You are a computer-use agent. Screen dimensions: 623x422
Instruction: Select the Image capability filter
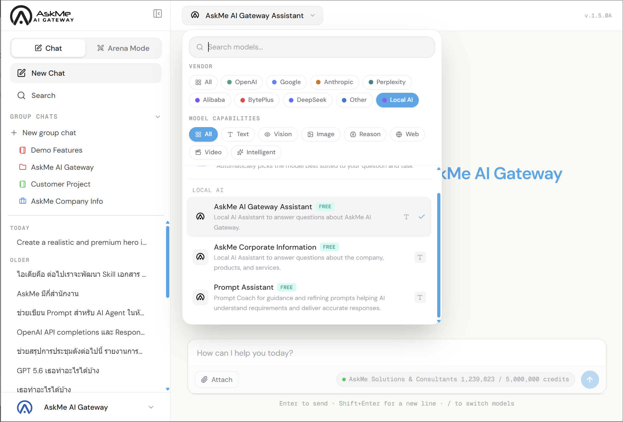(321, 134)
